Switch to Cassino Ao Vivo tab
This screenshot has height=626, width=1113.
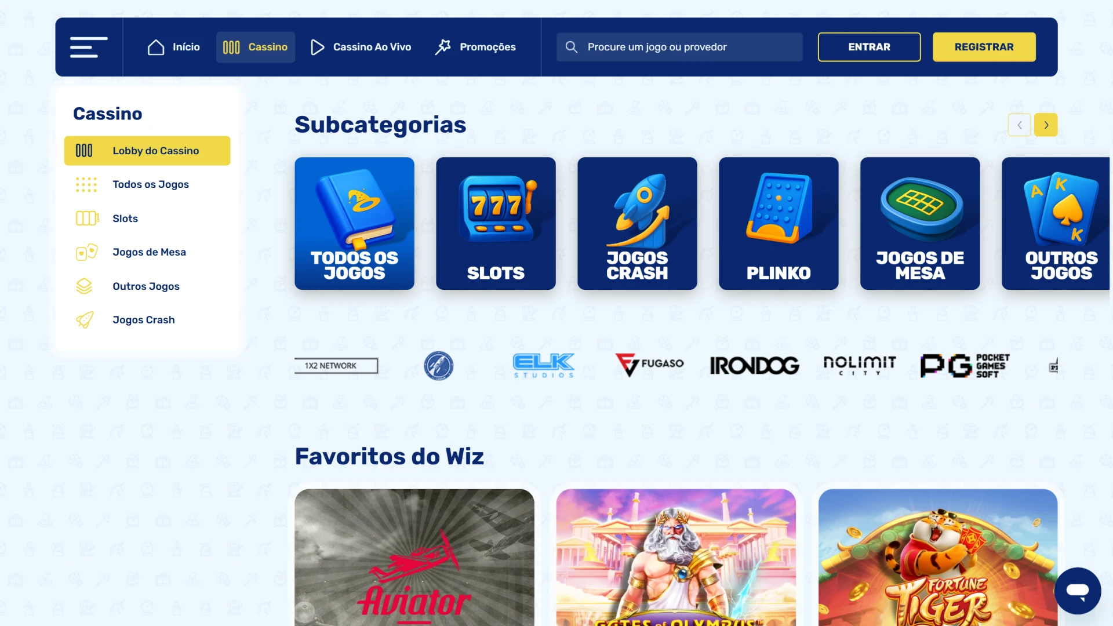coord(361,47)
